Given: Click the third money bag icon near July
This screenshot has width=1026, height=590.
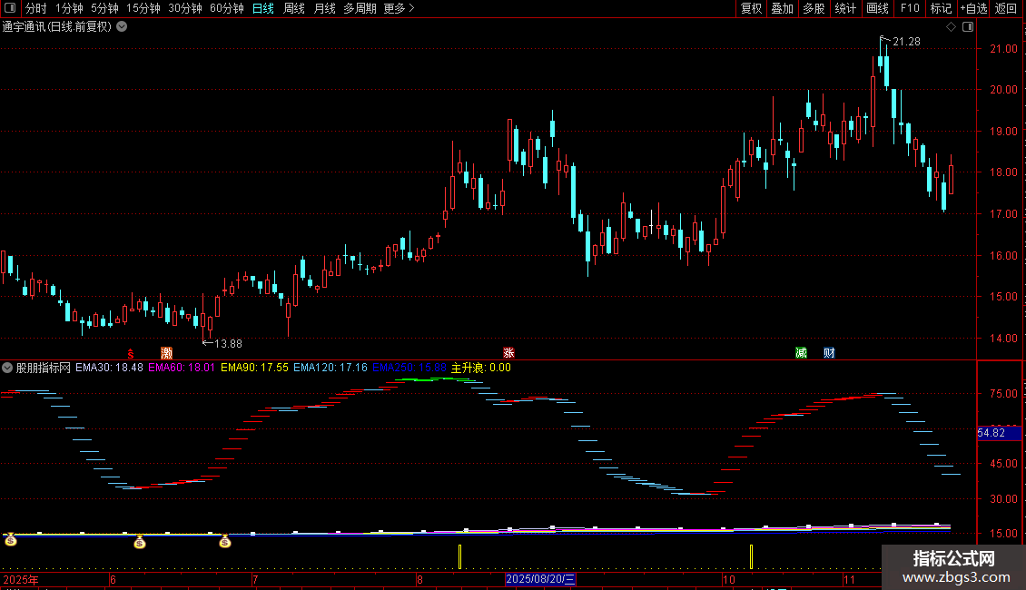Looking at the screenshot, I should tap(225, 541).
